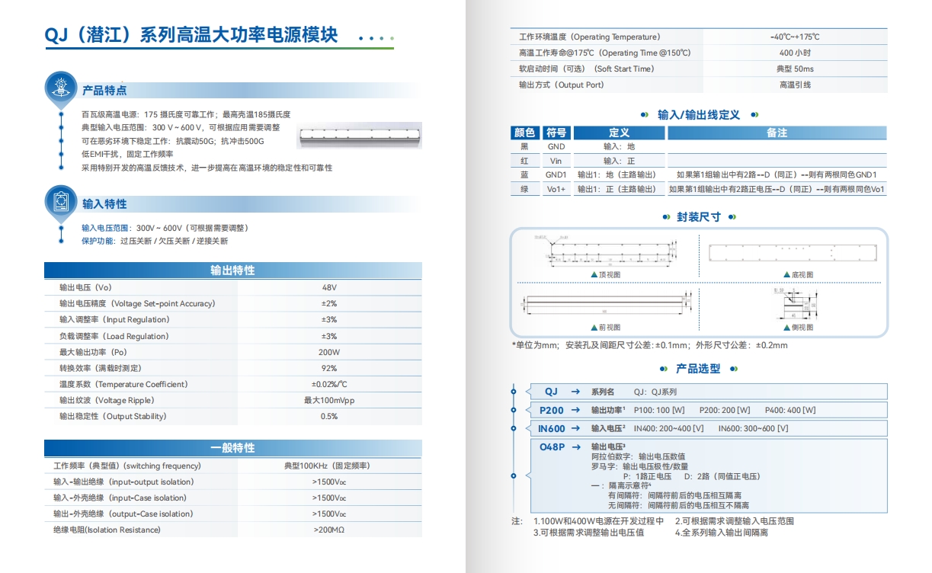Click the arrow icon next to O48P
Viewport: 932px width, 573px height.
click(x=575, y=447)
